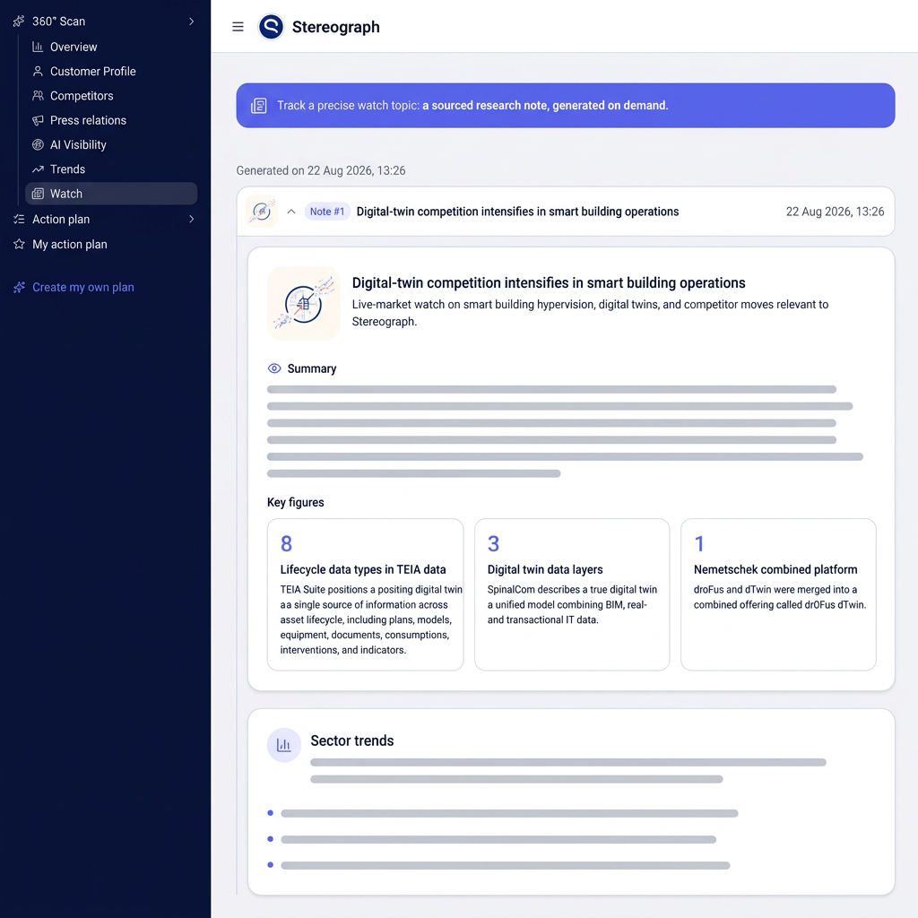918x918 pixels.
Task: Click the Note #1 badge
Action: click(x=326, y=212)
